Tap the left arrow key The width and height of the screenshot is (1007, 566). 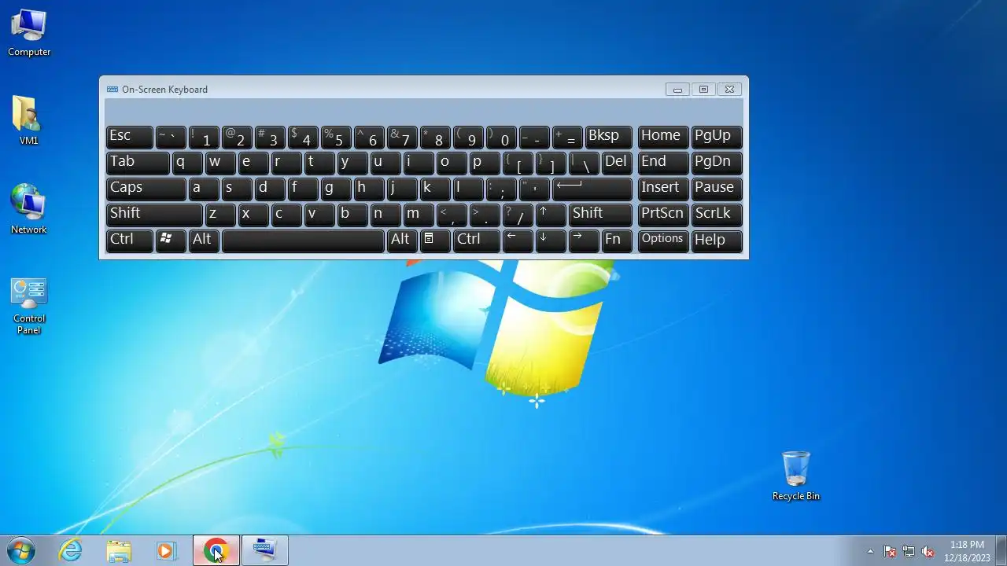tap(518, 241)
